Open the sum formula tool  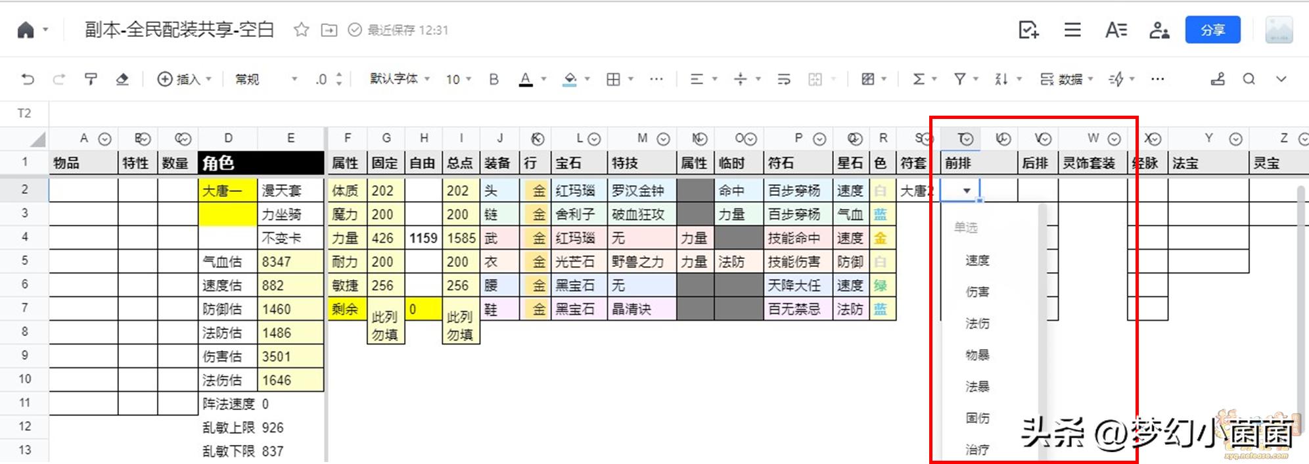(919, 80)
